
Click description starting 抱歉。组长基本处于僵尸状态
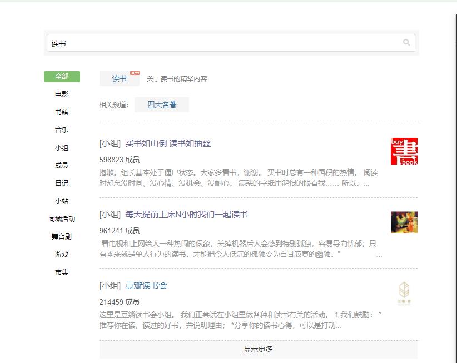(x=239, y=178)
